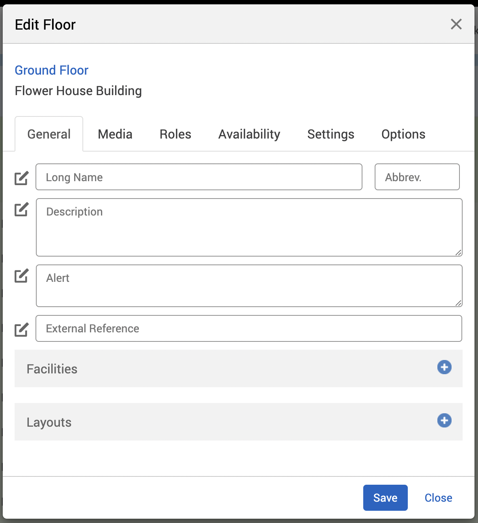Expand the Facilities section header
This screenshot has height=523, width=478.
pyautogui.click(x=239, y=369)
